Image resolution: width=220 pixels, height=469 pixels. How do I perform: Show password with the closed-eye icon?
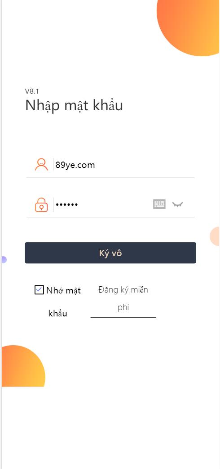177,205
